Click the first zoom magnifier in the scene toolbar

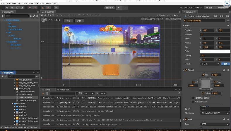42,15
